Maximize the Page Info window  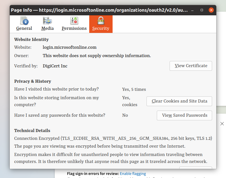click(x=202, y=10)
